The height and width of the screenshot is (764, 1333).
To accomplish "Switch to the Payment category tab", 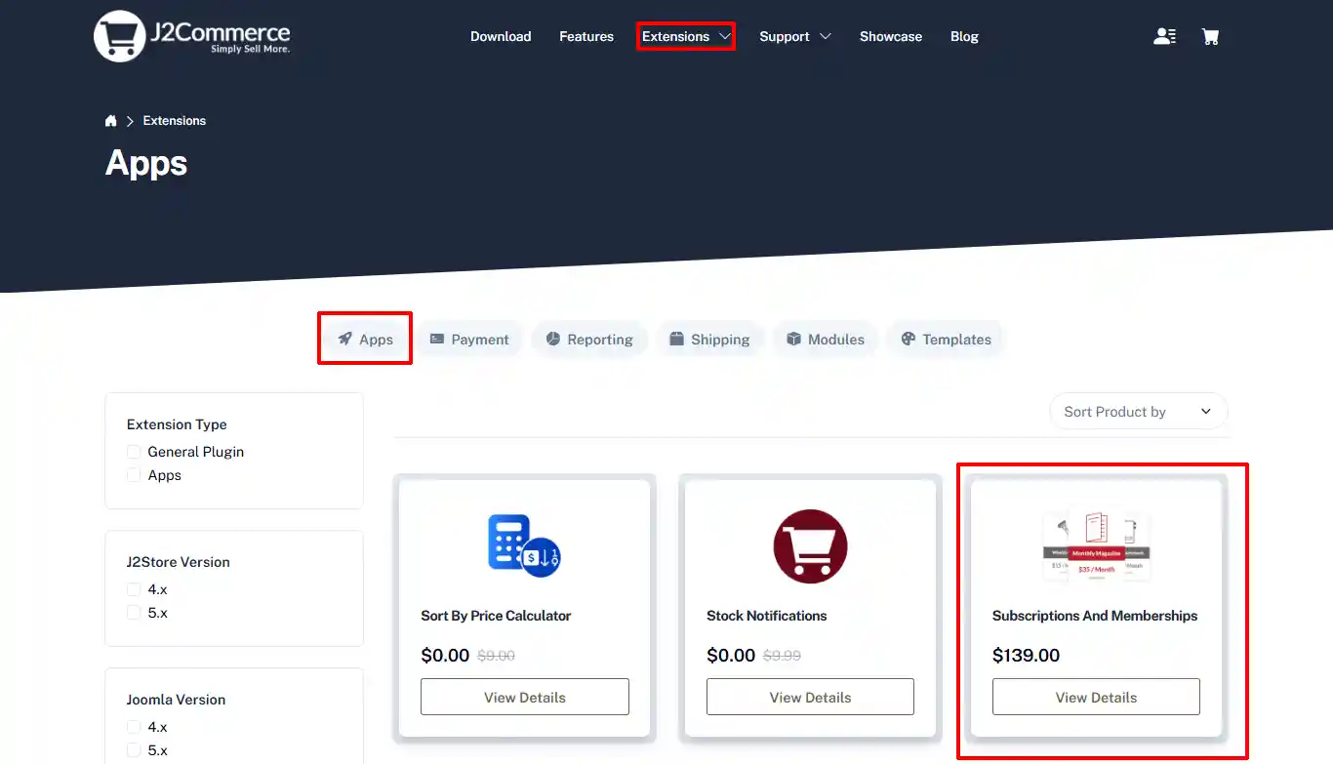I will [469, 339].
